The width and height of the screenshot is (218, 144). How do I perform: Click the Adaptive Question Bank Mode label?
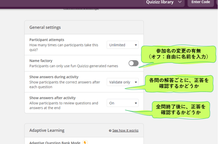(55, 143)
